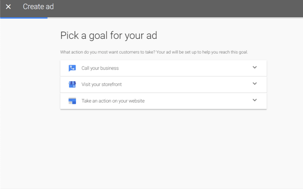Select the Call your business goal label
Image resolution: width=303 pixels, height=189 pixels.
[x=100, y=68]
